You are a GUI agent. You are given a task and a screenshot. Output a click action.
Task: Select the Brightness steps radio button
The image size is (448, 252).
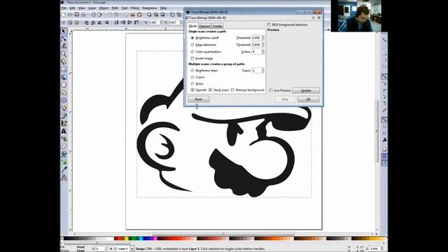[x=192, y=70]
